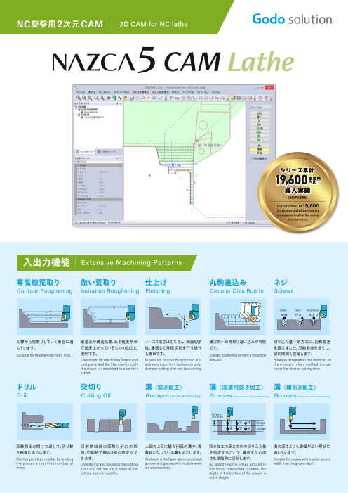
Task: Close the properties panel
Action: 121,158
